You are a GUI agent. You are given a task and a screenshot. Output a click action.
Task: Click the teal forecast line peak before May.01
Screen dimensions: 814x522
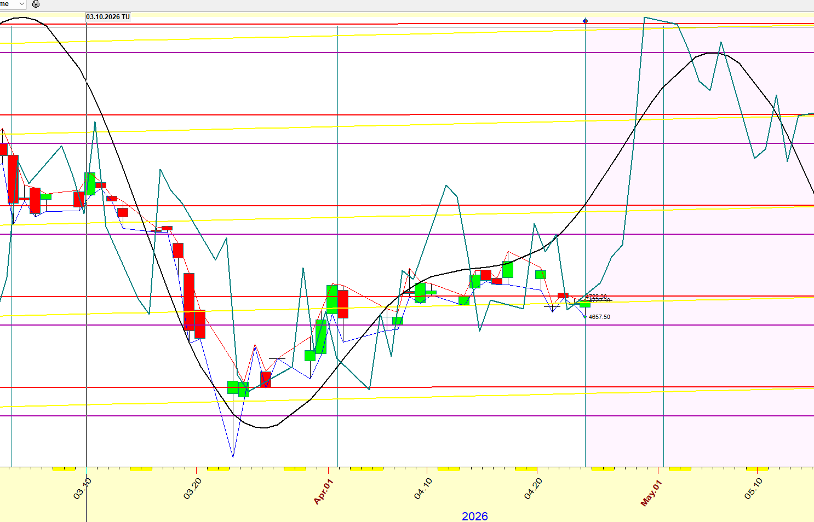(x=645, y=18)
